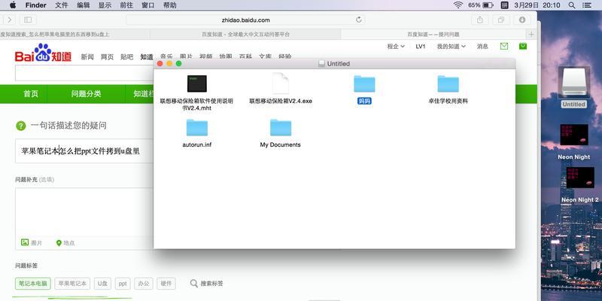This screenshot has width=602, height=301.
Task: Click the green mail envelope icon
Action: click(504, 46)
